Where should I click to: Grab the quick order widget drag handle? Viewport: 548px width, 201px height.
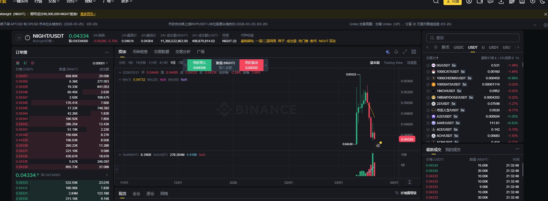click(x=185, y=65)
